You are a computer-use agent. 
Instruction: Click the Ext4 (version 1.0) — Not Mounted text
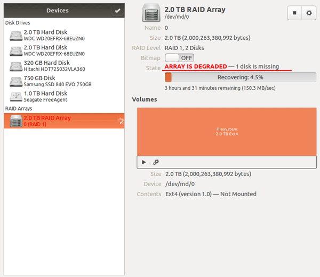[211, 194]
